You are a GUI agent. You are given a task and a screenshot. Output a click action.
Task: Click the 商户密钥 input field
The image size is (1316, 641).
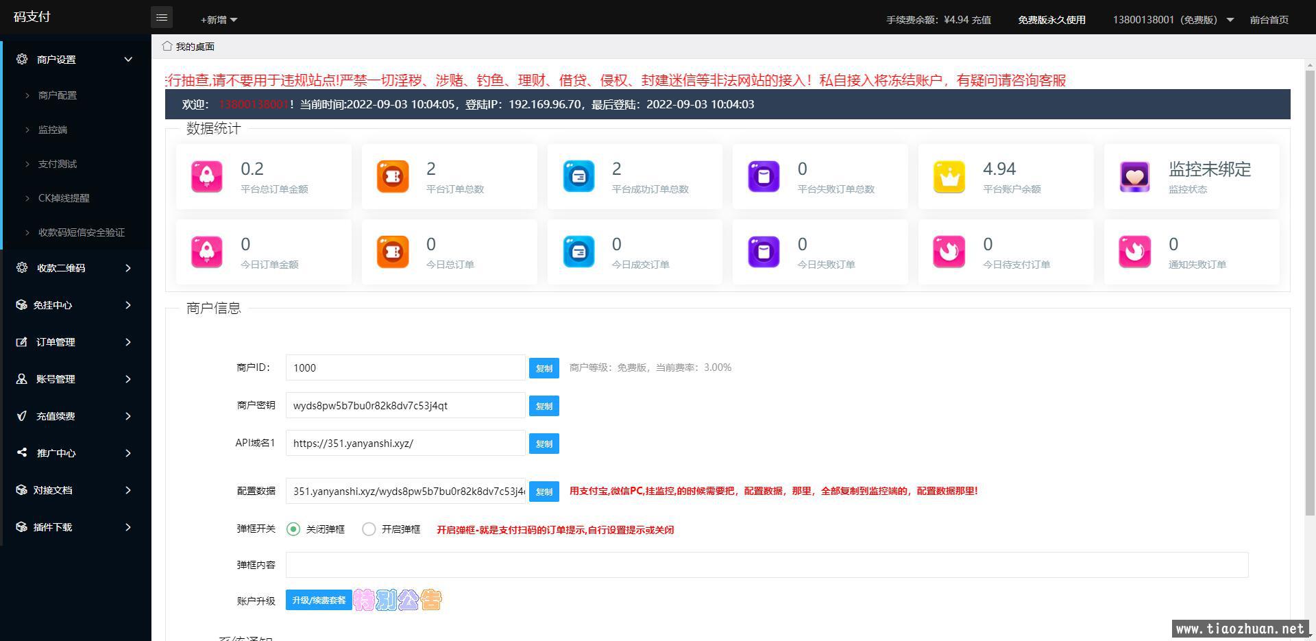(x=406, y=405)
